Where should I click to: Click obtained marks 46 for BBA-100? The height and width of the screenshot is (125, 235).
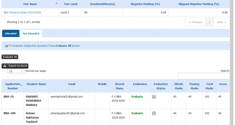175,113
